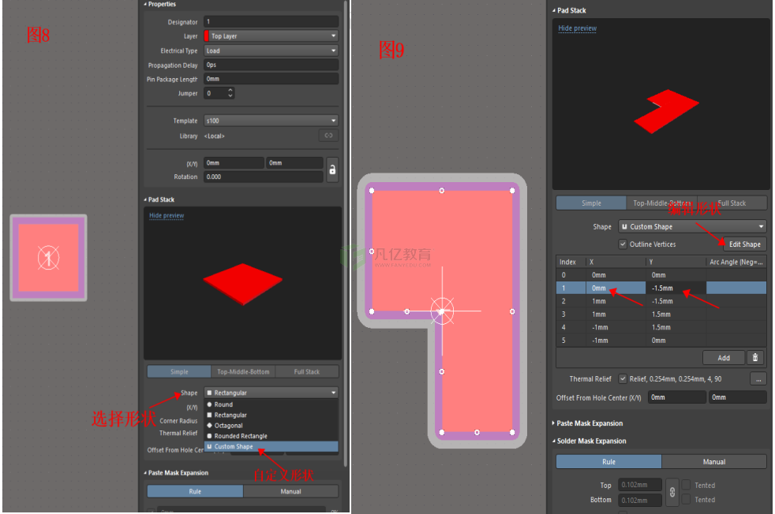Click the Thermal Relief ellipsis button
The image size is (775, 514).
click(758, 379)
